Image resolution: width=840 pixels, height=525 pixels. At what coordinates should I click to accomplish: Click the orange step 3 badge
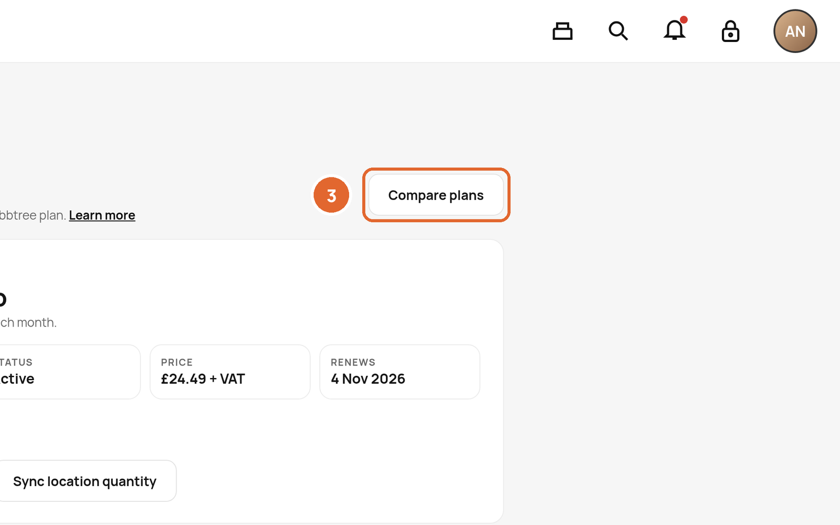[331, 195]
